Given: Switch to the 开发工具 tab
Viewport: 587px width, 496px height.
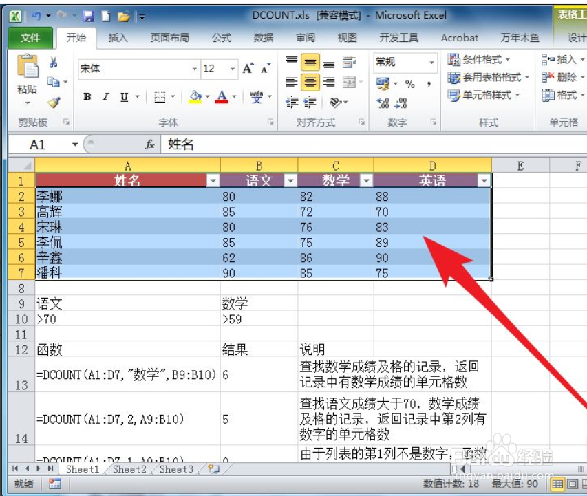Looking at the screenshot, I should point(398,37).
